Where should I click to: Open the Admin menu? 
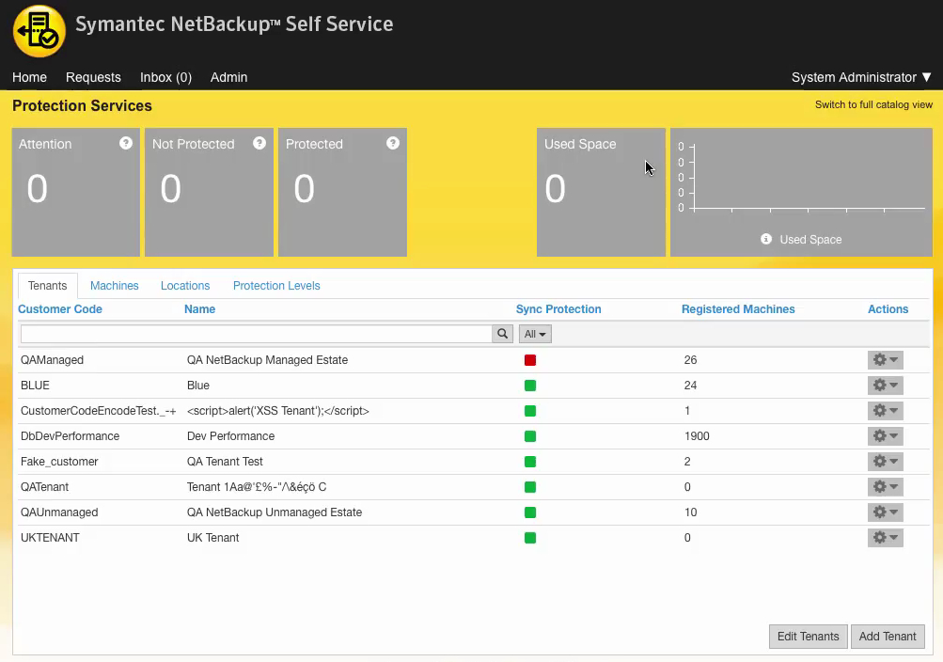click(x=228, y=77)
